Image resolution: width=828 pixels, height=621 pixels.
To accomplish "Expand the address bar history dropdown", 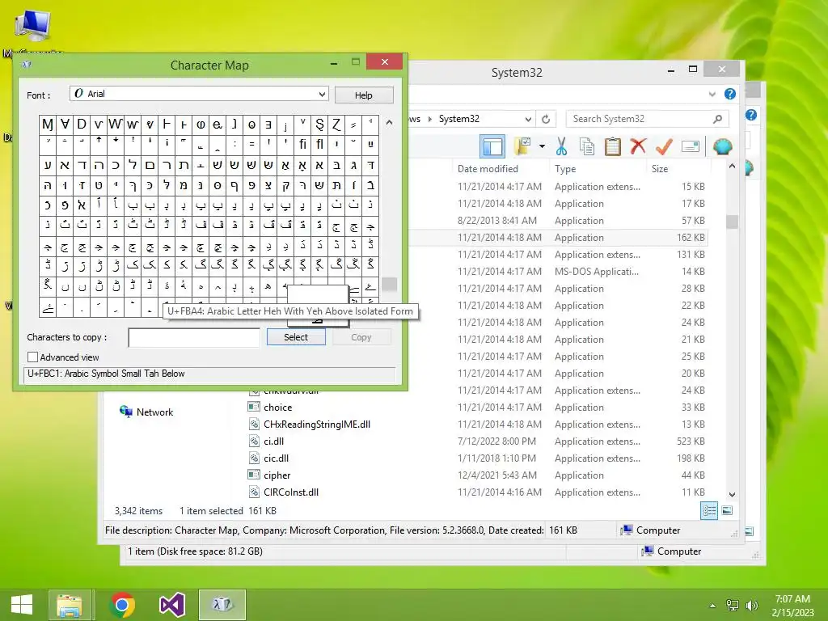I will (x=528, y=120).
